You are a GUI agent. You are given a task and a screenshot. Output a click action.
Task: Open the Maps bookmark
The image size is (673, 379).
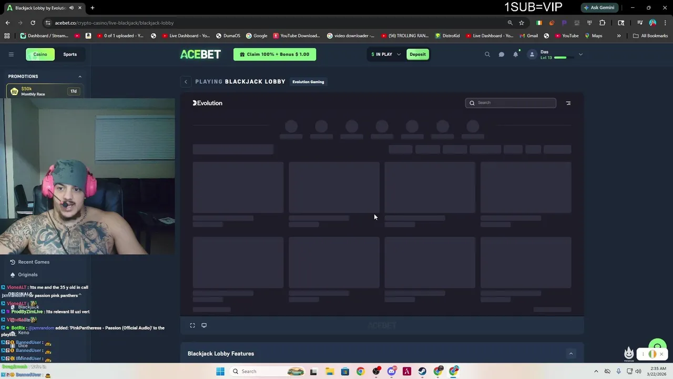pyautogui.click(x=593, y=36)
